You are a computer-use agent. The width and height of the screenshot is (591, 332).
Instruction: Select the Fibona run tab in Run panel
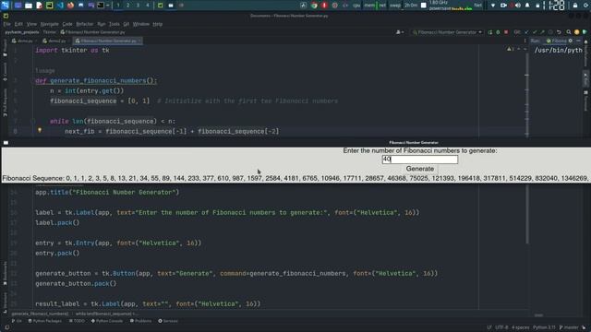(556, 41)
